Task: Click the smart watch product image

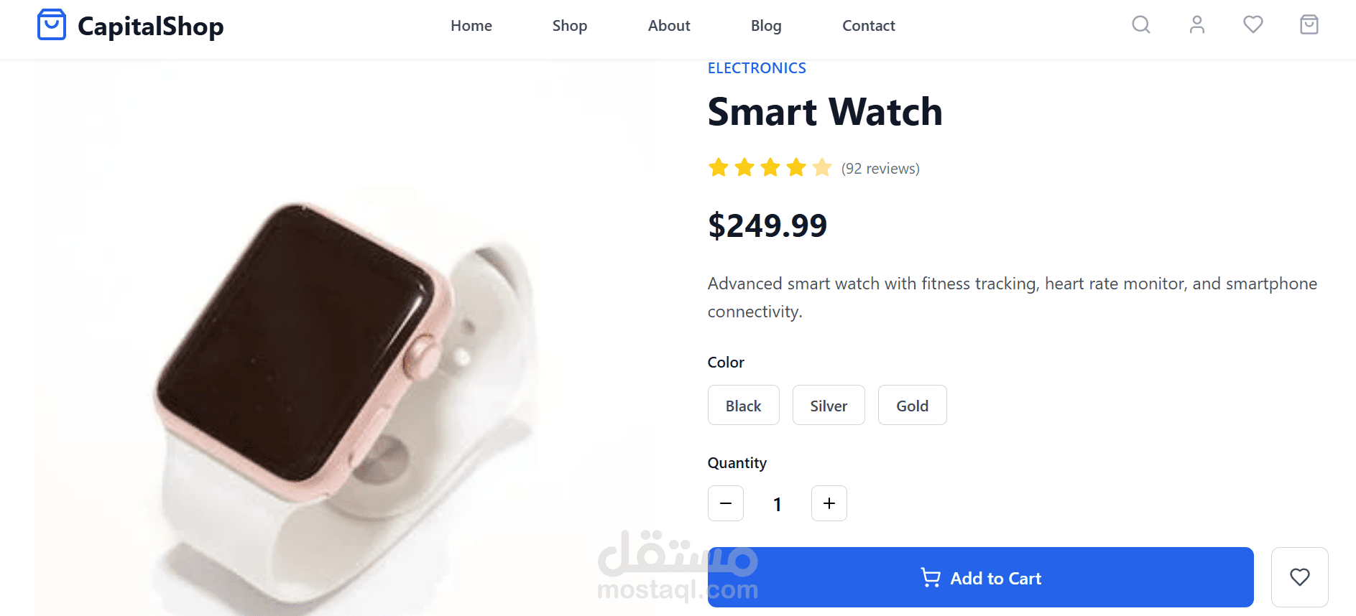Action: coord(345,337)
